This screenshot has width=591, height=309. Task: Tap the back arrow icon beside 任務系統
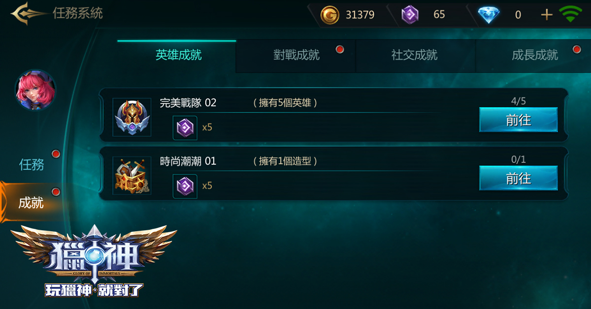[29, 13]
